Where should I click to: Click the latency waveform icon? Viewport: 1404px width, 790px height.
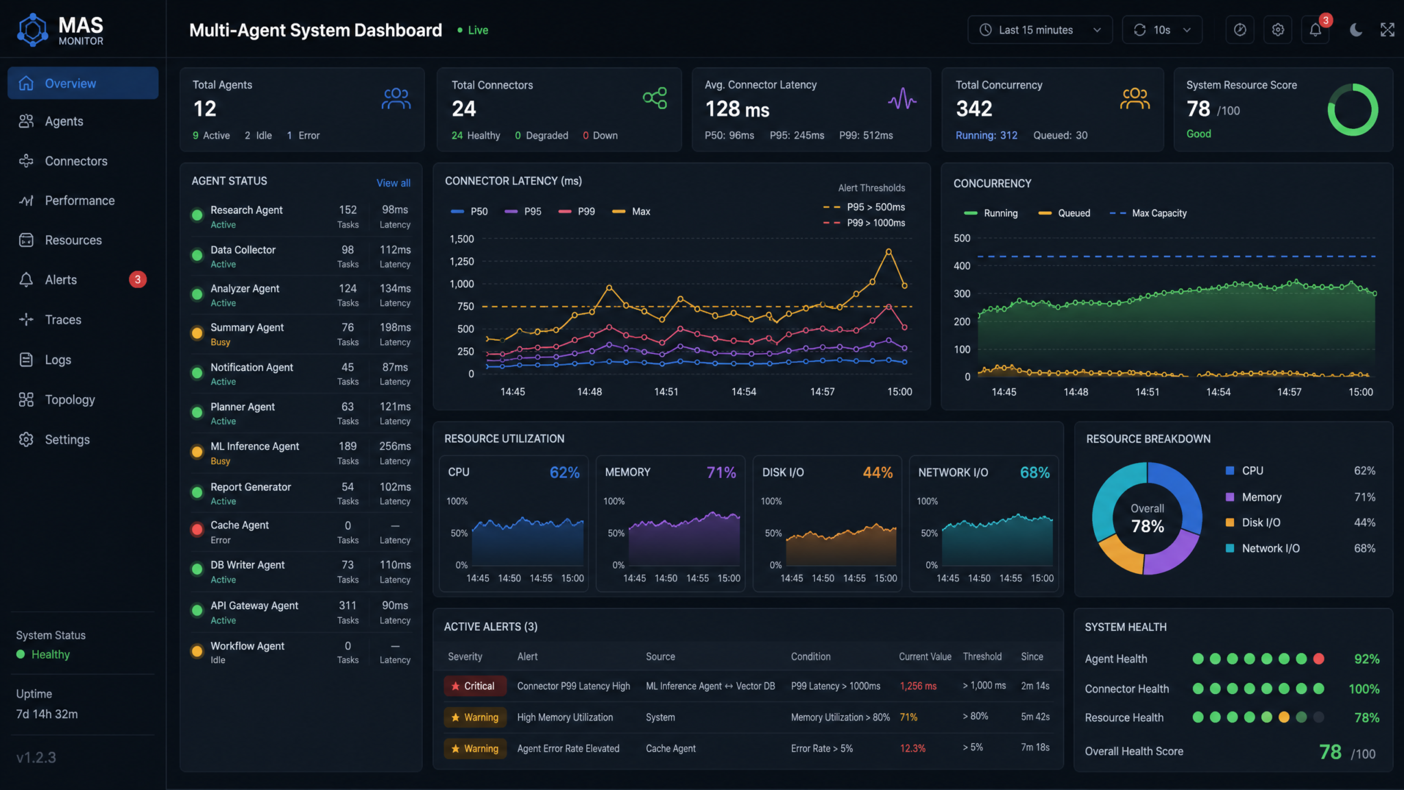pyautogui.click(x=902, y=99)
